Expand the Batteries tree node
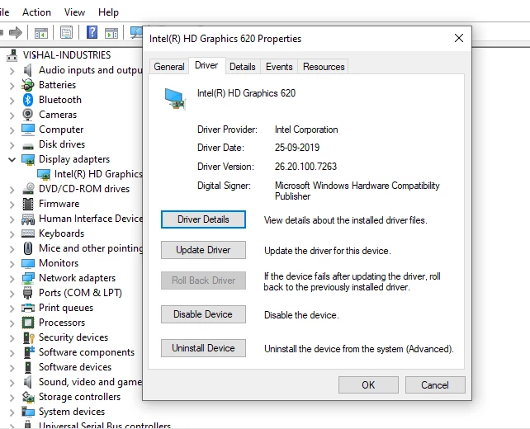The width and height of the screenshot is (530, 429). click(12, 86)
